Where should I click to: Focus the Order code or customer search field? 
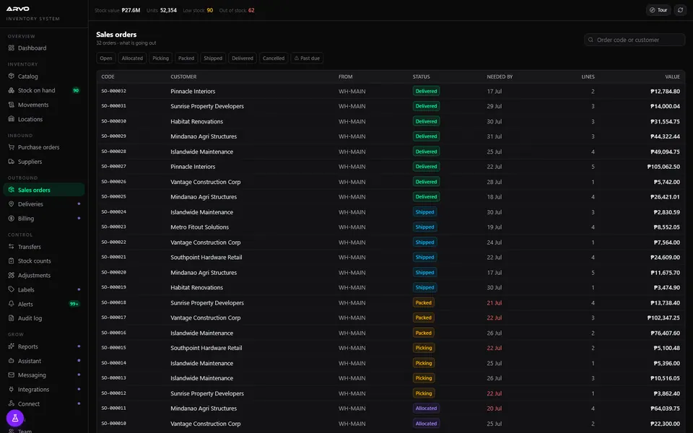pos(635,40)
